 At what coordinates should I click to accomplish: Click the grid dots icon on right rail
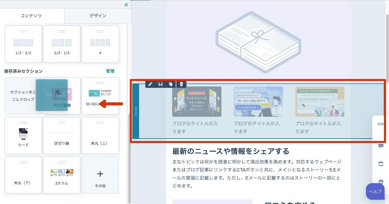(x=381, y=124)
